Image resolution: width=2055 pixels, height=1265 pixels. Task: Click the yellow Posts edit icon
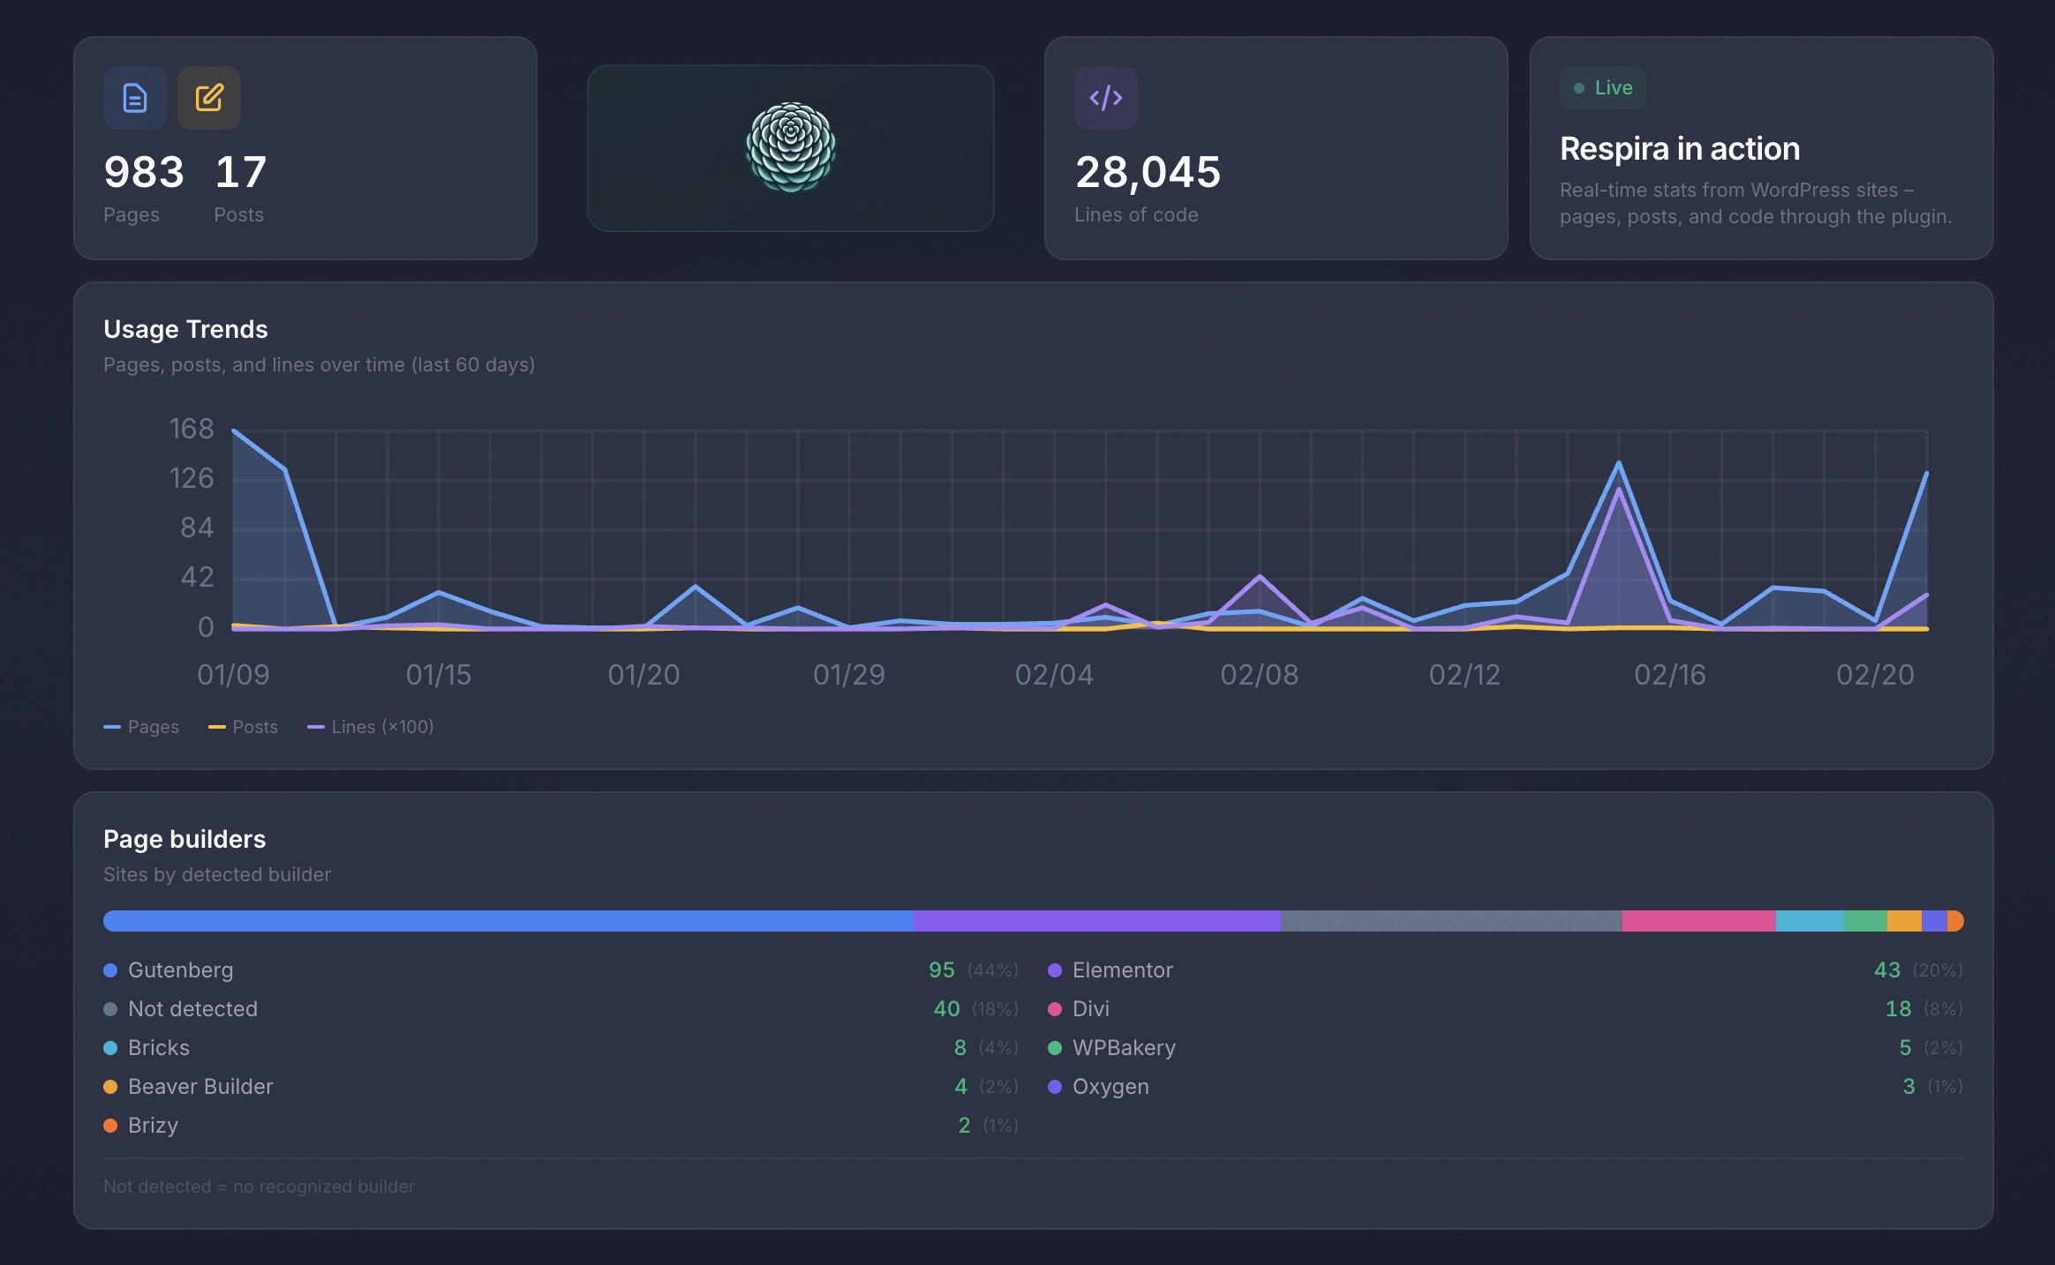208,98
